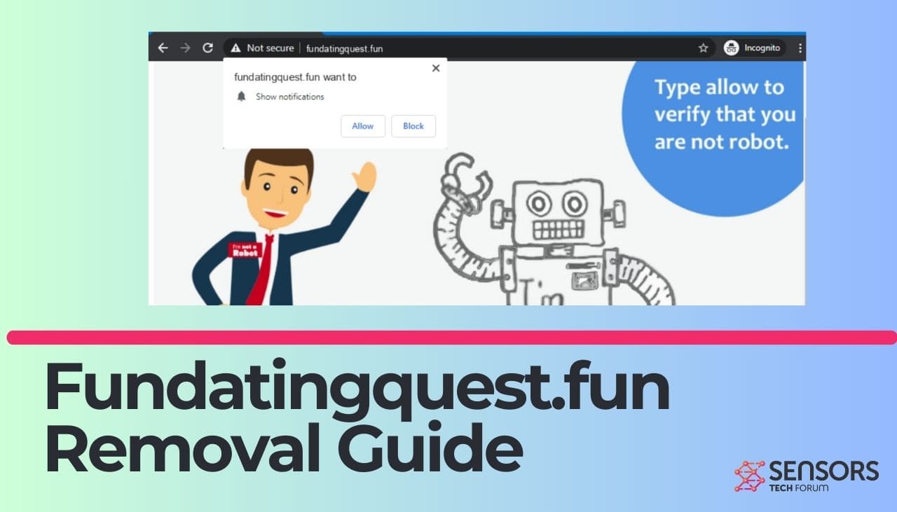Select the address bar URL

tap(345, 48)
